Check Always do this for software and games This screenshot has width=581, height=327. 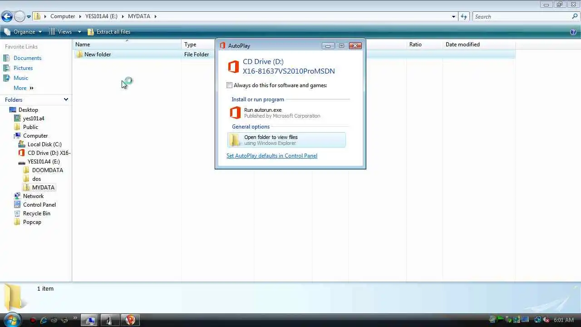tap(230, 85)
